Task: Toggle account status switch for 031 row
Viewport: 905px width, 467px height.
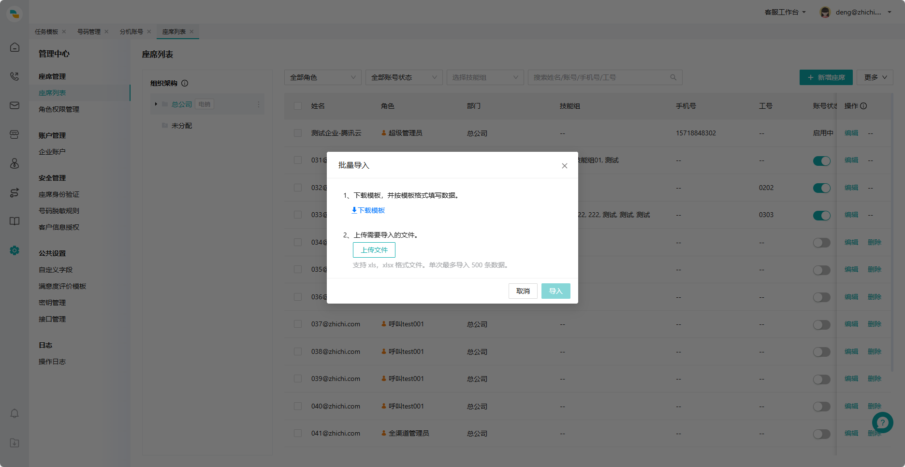Action: (x=821, y=161)
